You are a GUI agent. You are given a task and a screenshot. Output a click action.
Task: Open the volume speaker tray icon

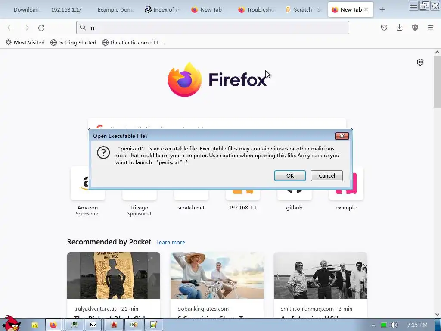click(394, 325)
